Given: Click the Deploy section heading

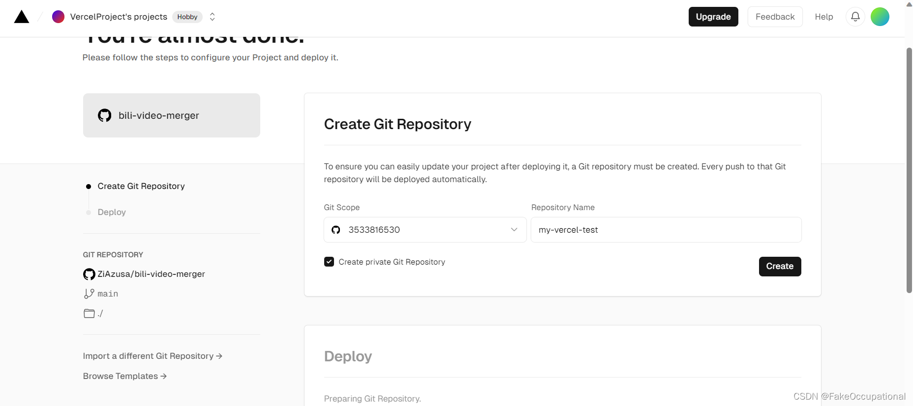Looking at the screenshot, I should click(x=348, y=356).
